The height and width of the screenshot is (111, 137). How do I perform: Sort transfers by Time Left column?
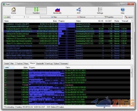pos(125,21)
